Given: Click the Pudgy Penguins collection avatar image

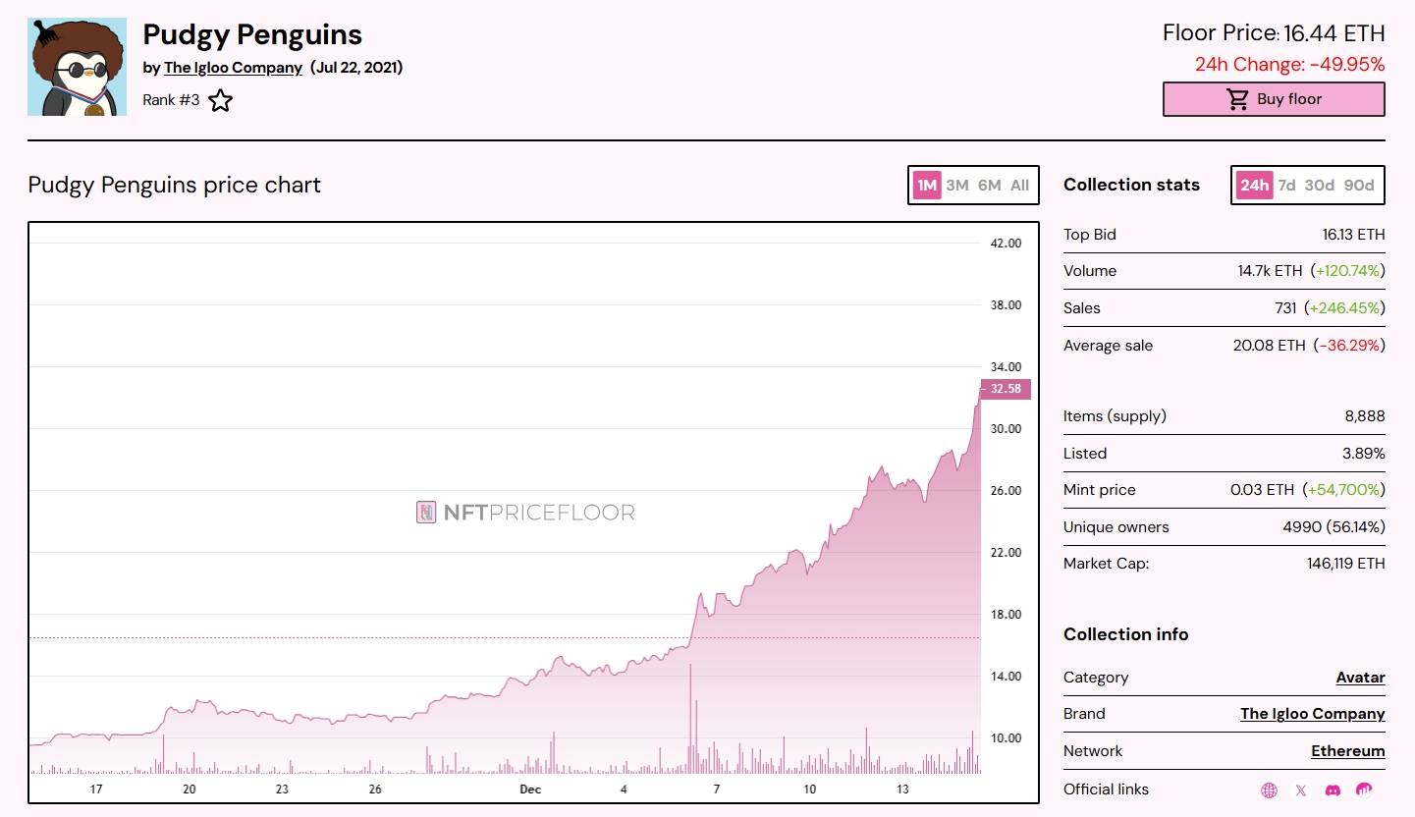Looking at the screenshot, I should tap(77, 65).
